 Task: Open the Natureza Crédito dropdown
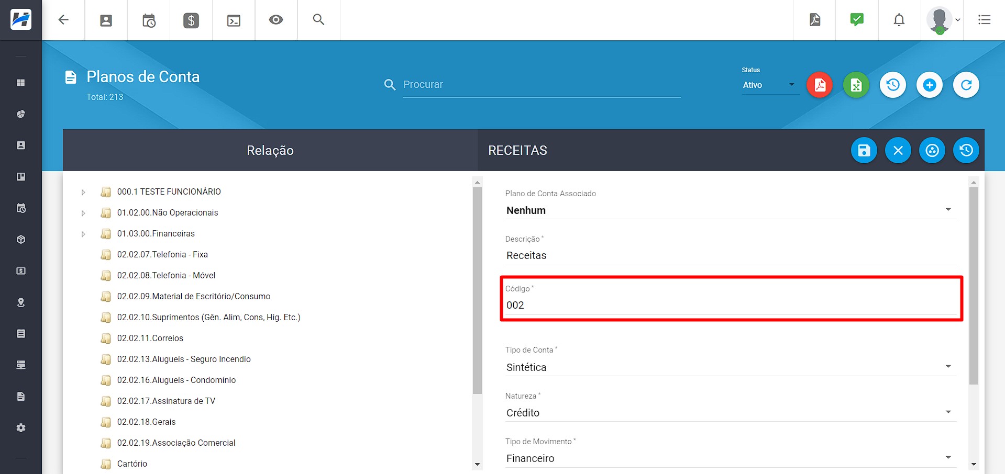click(730, 413)
